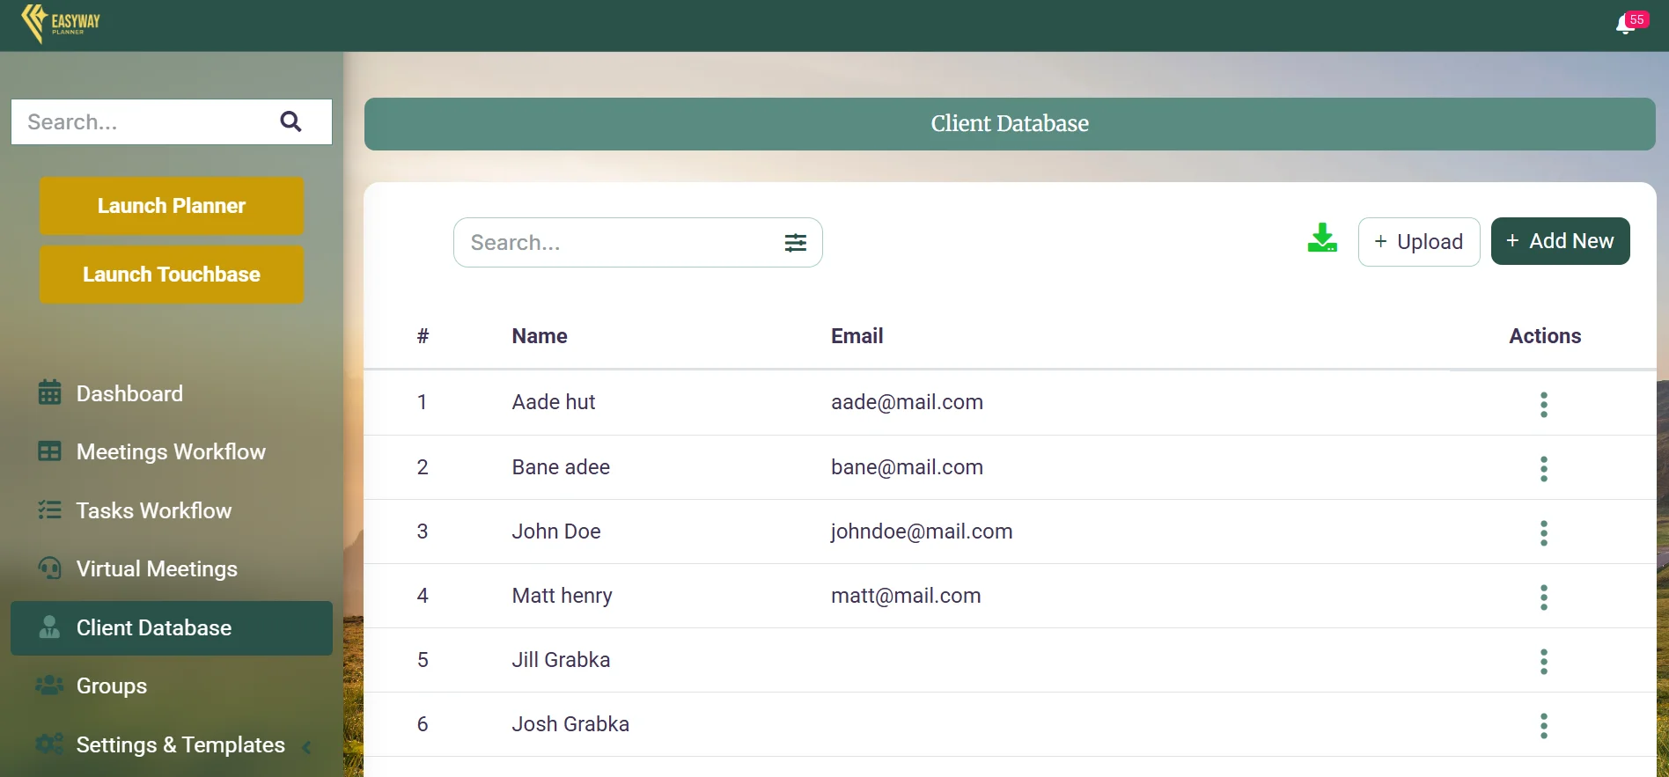
Task: Click the Add New button
Action: coord(1559,241)
